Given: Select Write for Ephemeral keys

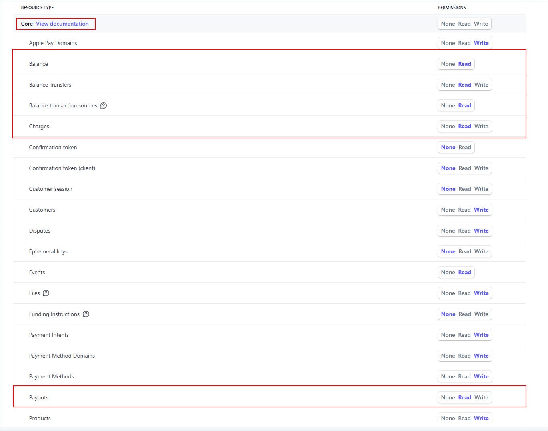Looking at the screenshot, I should [x=481, y=251].
